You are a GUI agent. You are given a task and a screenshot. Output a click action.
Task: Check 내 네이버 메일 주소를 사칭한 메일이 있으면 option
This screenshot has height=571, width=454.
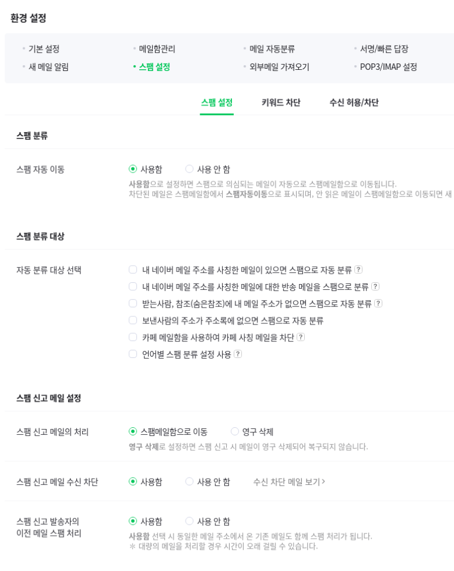point(133,269)
